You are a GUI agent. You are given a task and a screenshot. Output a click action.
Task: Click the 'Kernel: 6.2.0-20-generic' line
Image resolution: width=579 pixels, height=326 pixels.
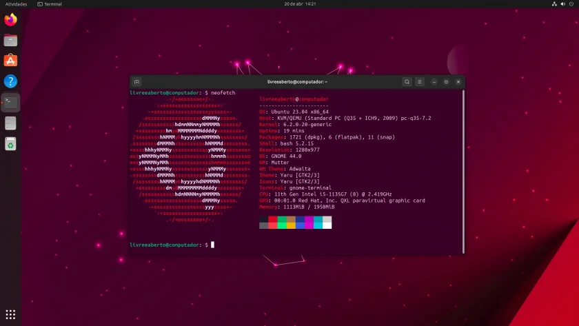coord(296,125)
